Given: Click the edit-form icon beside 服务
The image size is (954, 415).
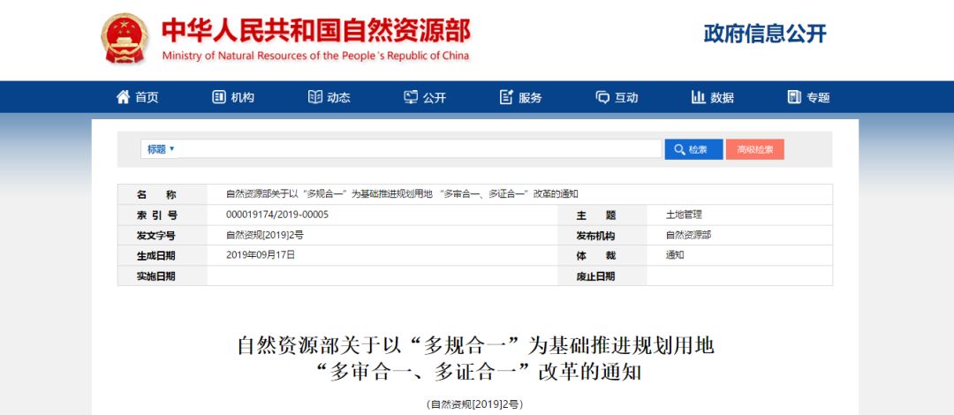Looking at the screenshot, I should [506, 97].
